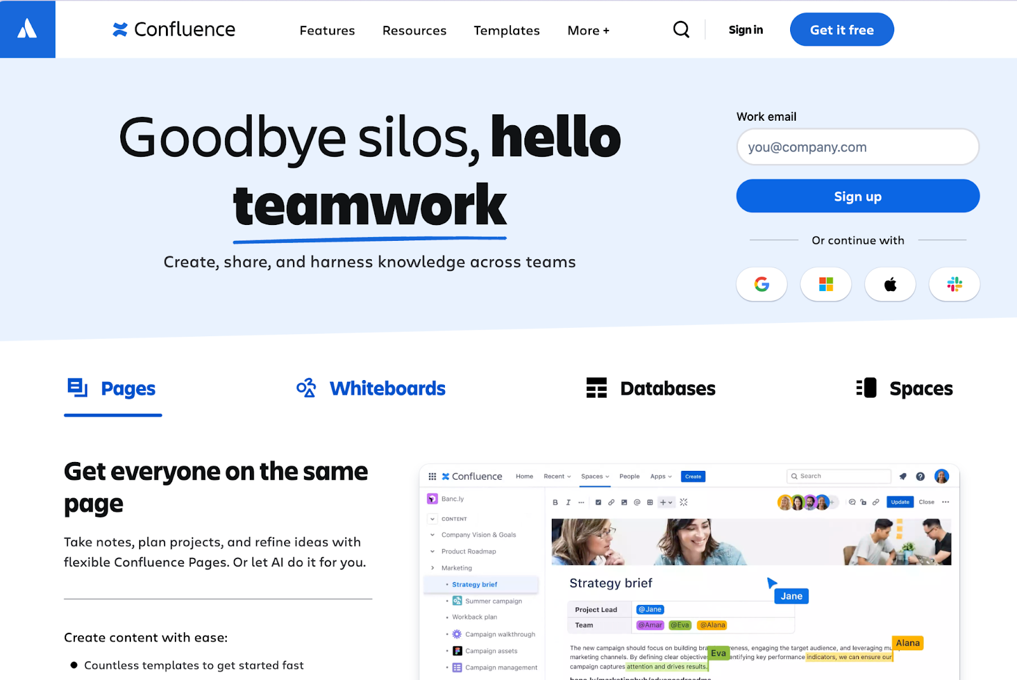The height and width of the screenshot is (680, 1017).
Task: Switch to the Spaces tab
Action: click(904, 388)
